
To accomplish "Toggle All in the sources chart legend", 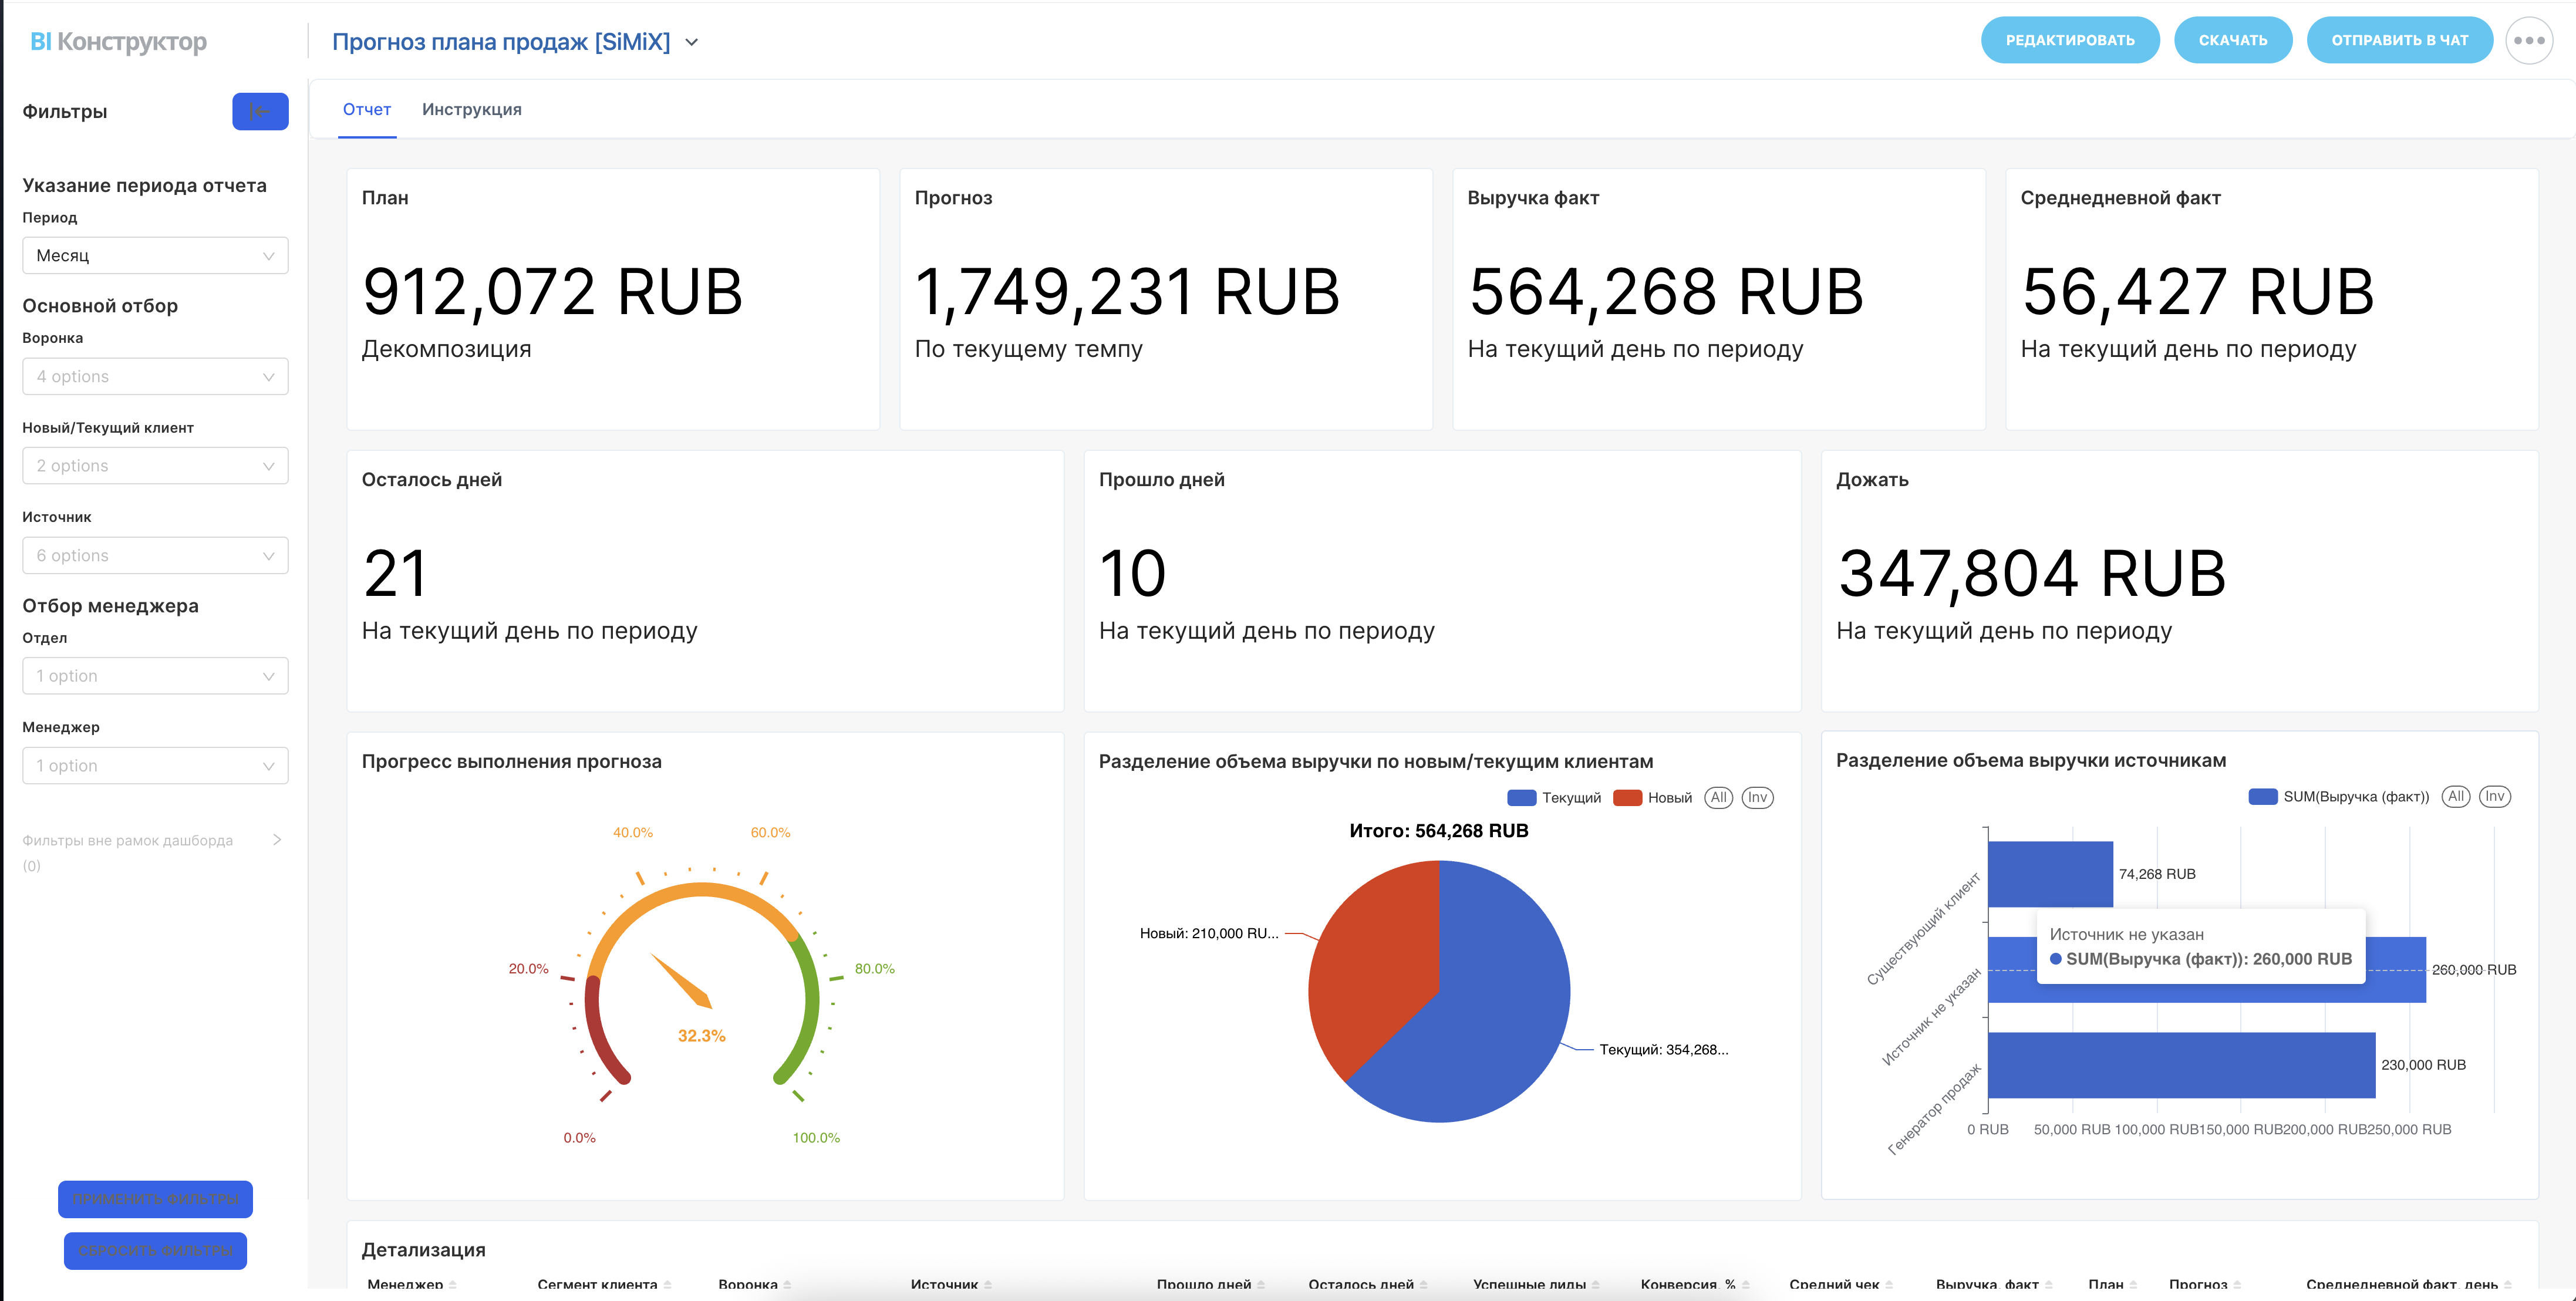I will click(x=2455, y=796).
